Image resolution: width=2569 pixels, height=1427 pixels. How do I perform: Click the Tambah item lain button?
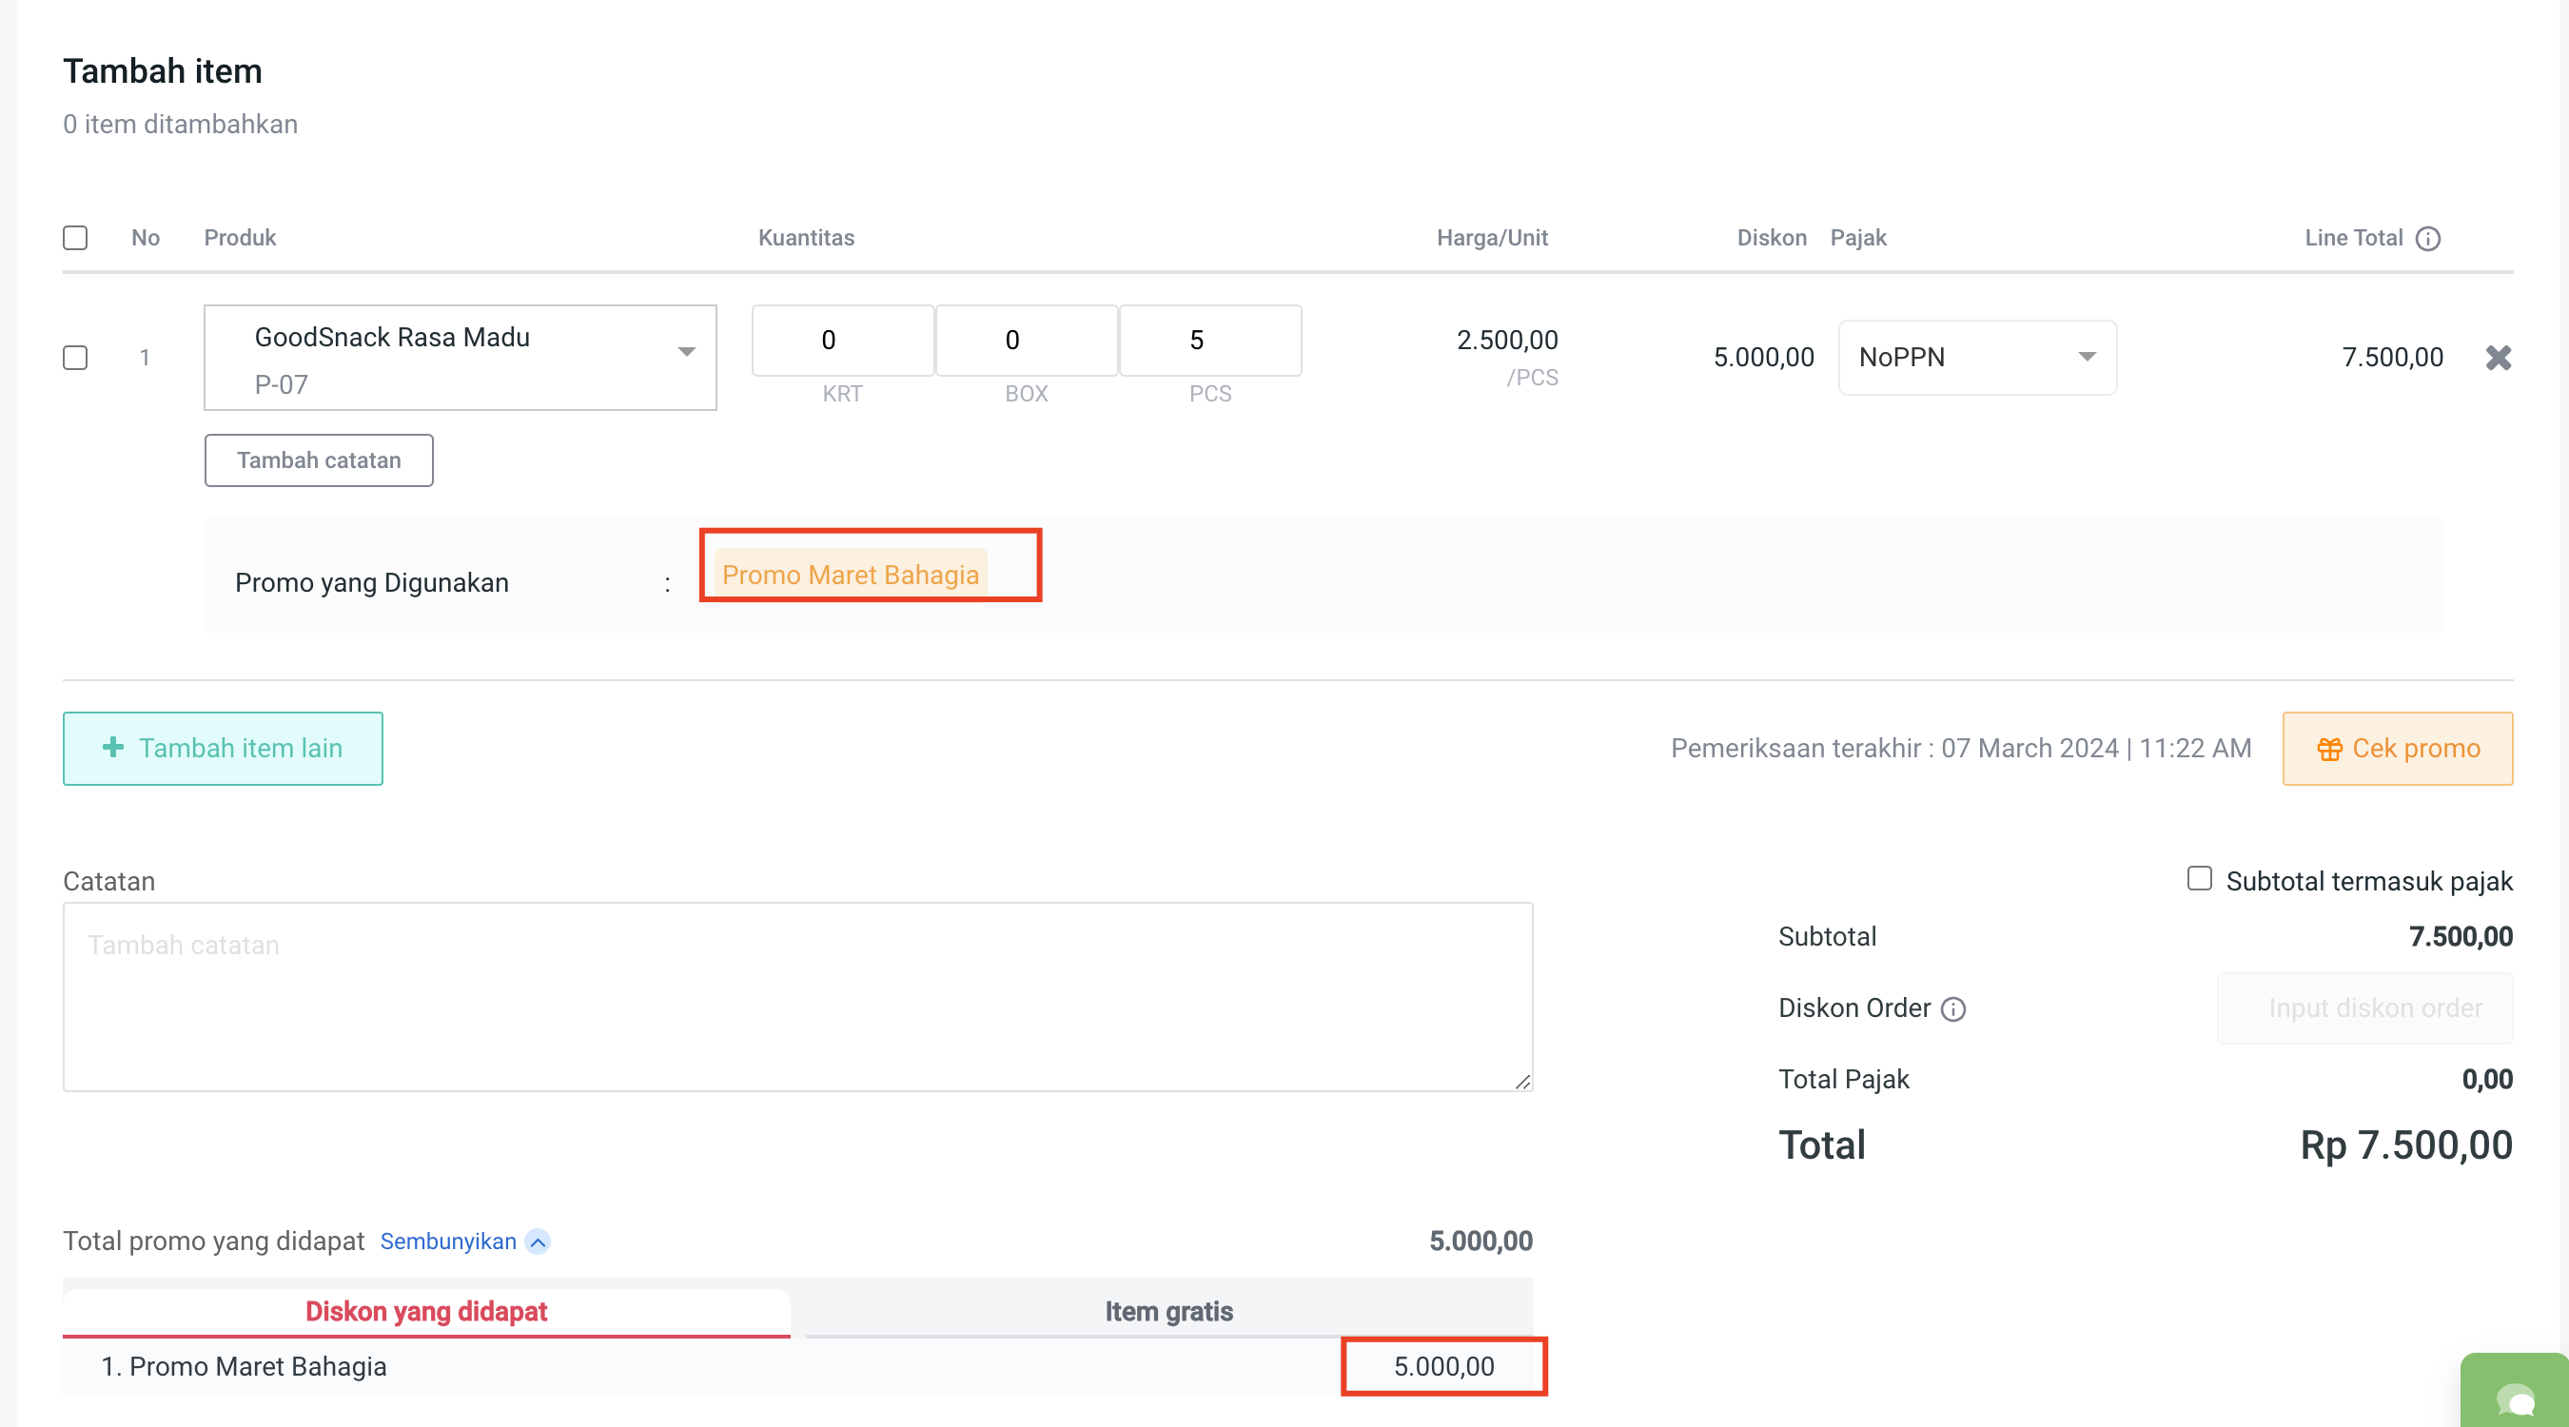[x=223, y=748]
